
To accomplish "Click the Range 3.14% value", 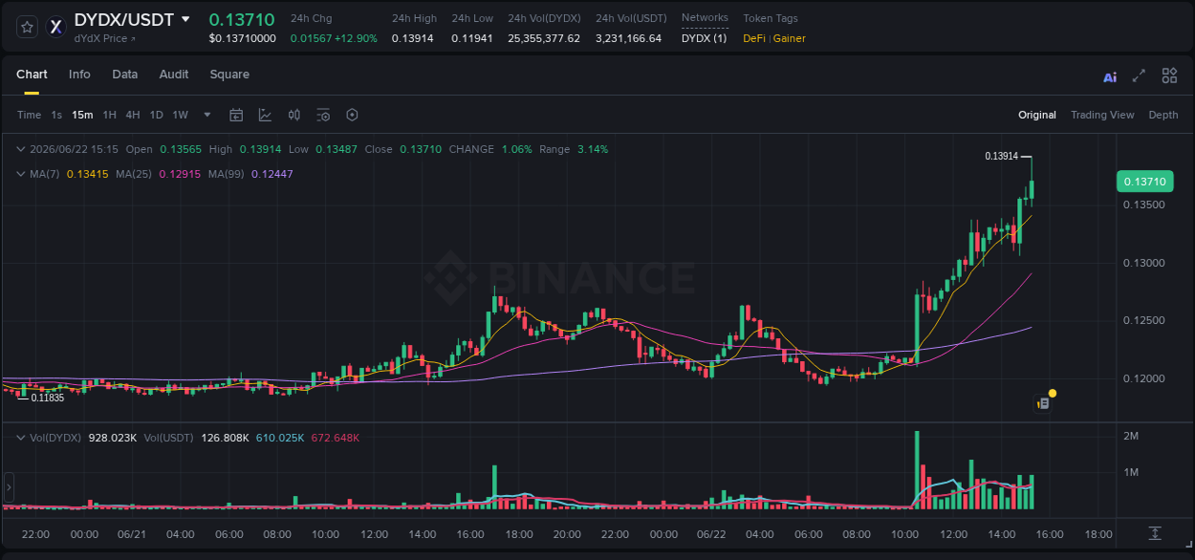I will coord(593,149).
